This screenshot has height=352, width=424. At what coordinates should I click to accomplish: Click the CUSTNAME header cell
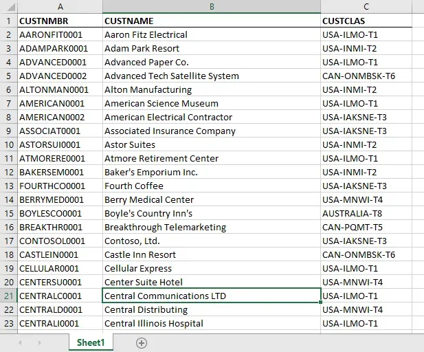coord(211,21)
